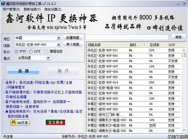188x139 pixels.
Task: Click scroll down arrow in line list
Action: (184, 130)
